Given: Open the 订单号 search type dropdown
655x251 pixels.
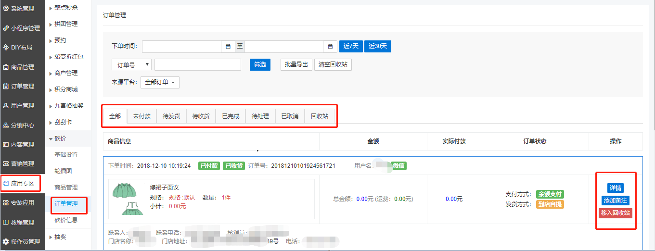Looking at the screenshot, I should click(x=131, y=64).
